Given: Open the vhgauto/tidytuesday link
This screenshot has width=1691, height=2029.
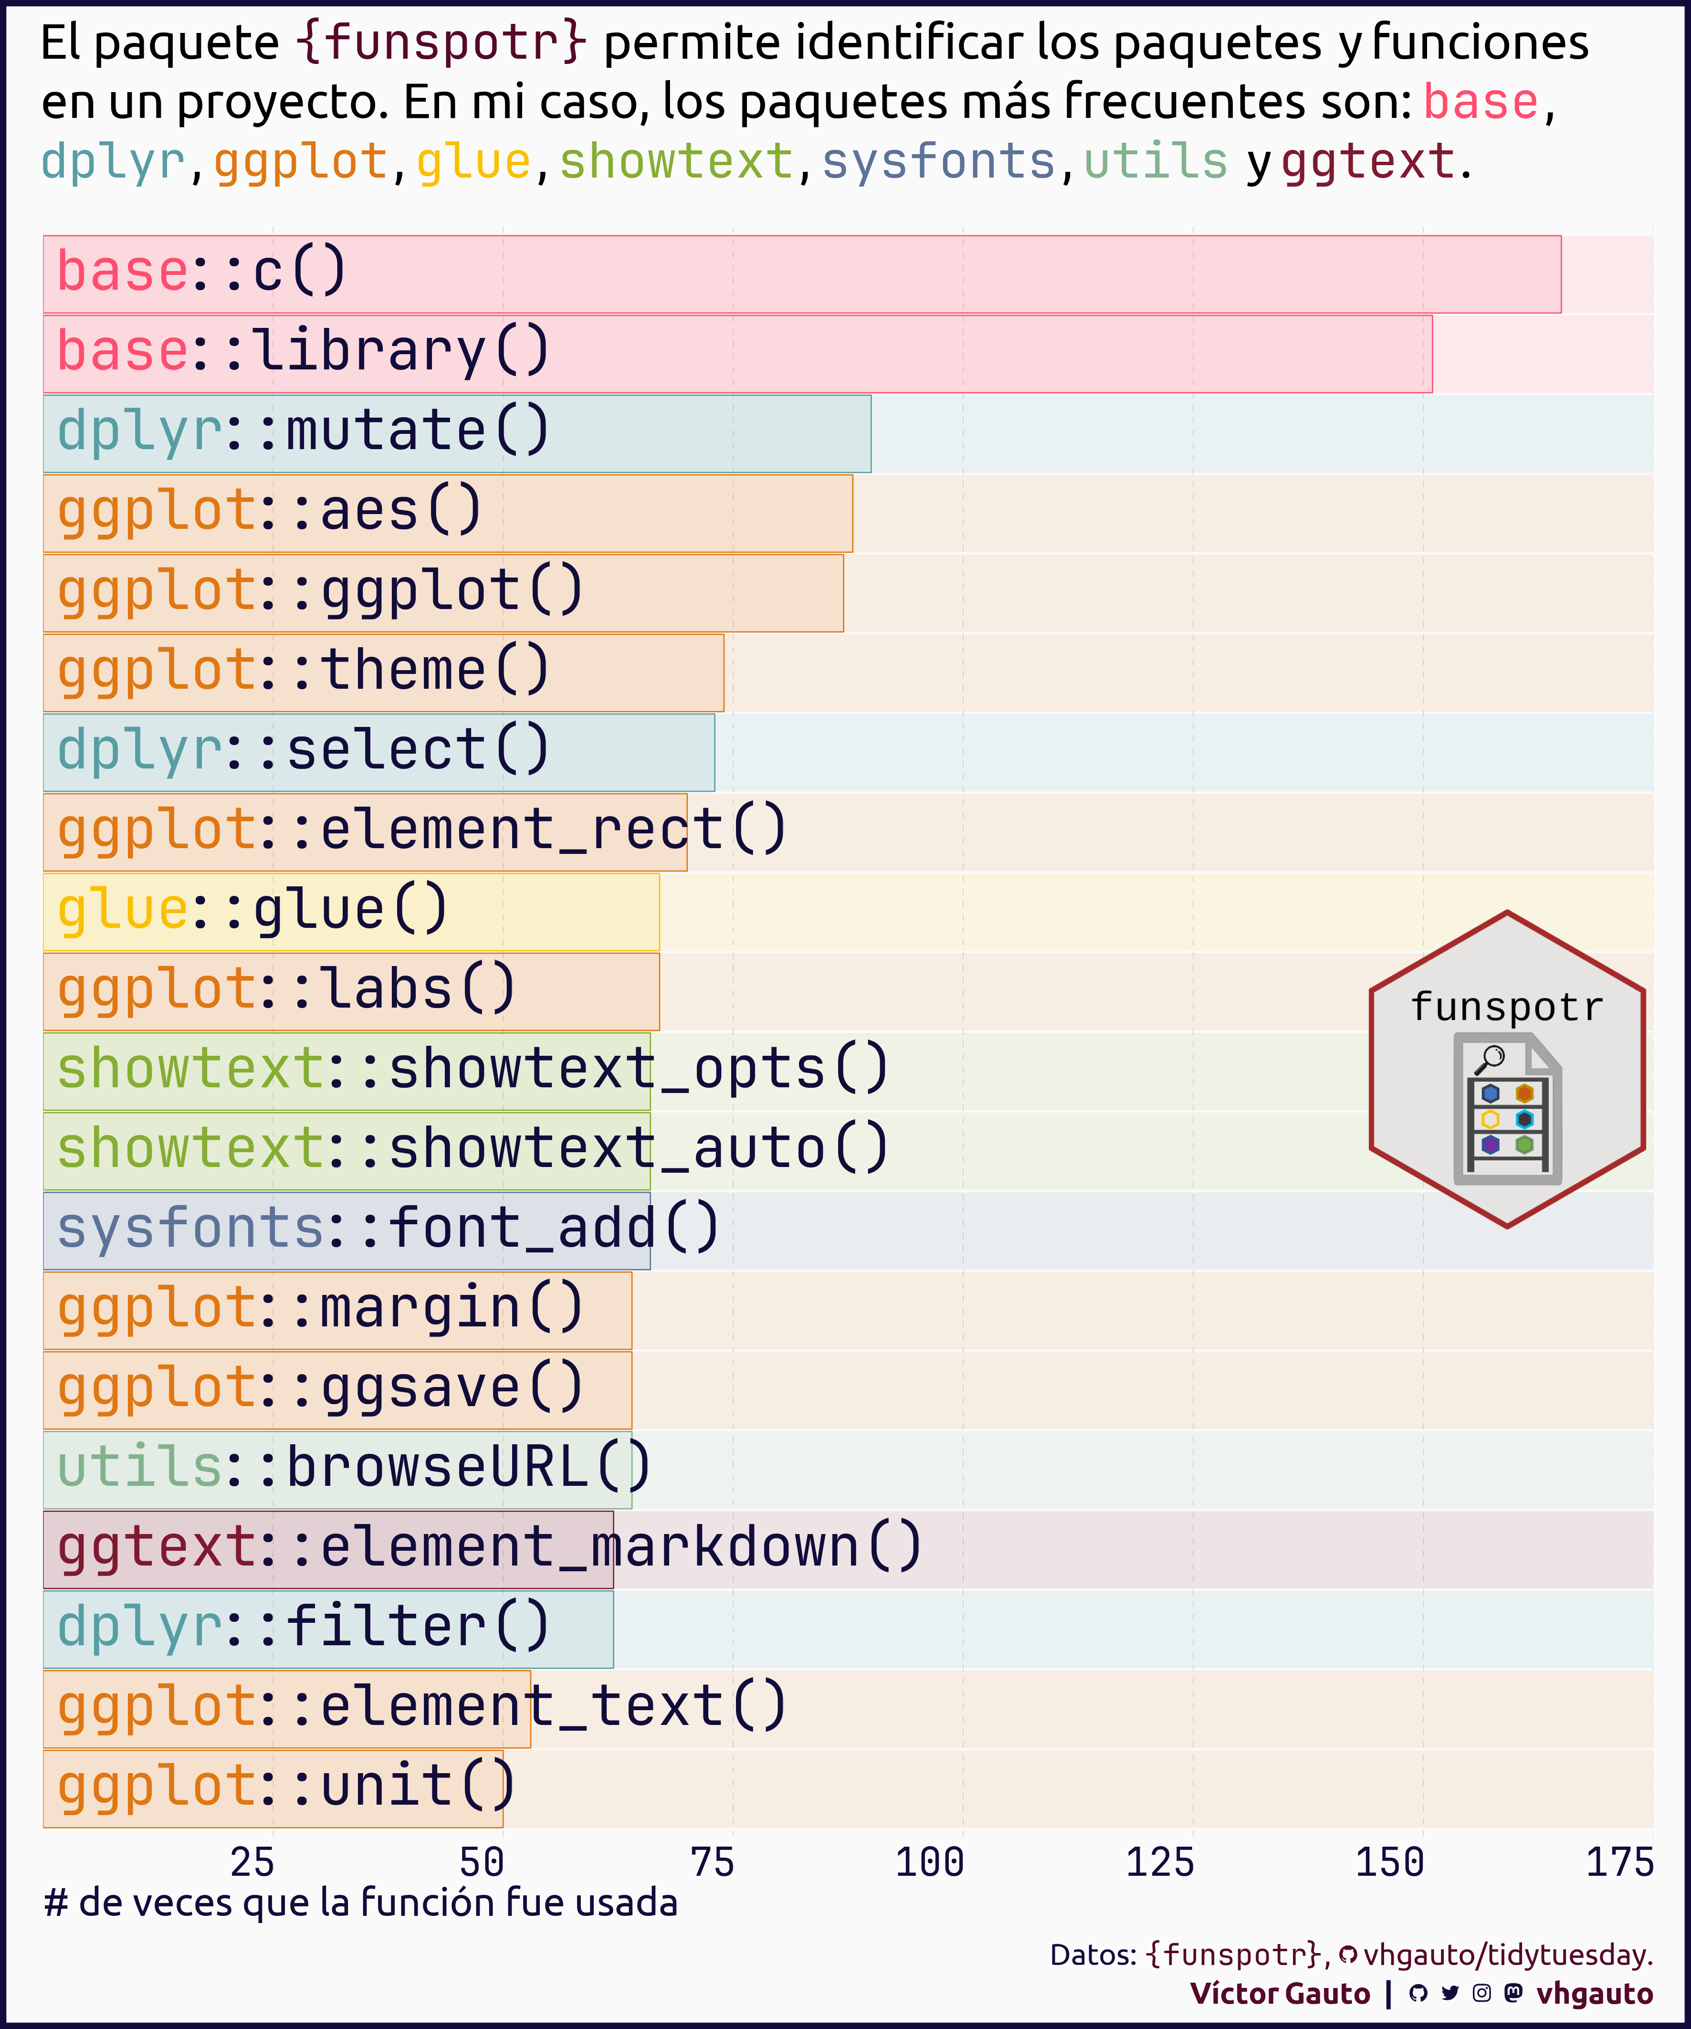Looking at the screenshot, I should click(x=1507, y=1955).
